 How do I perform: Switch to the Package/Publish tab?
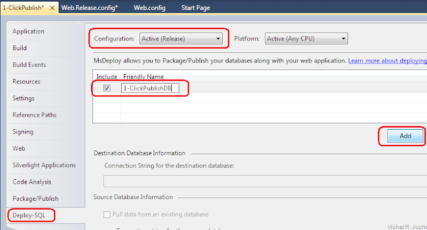36,199
